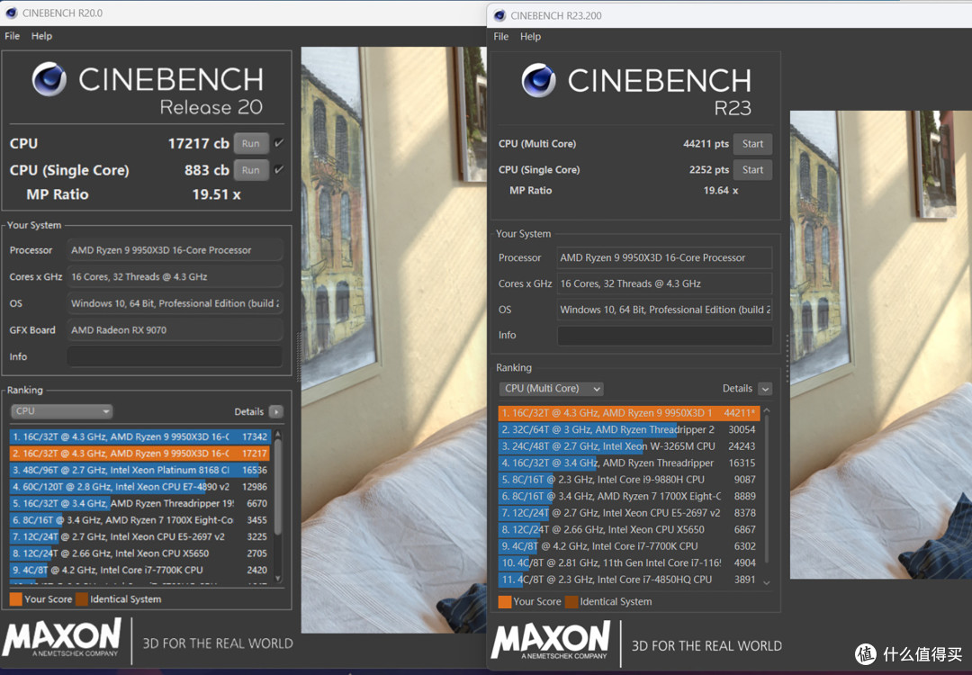Screen dimensions: 972x675
Task: Select R20 row Intel Xeon CPU E7-4890 v2
Action: pos(139,487)
